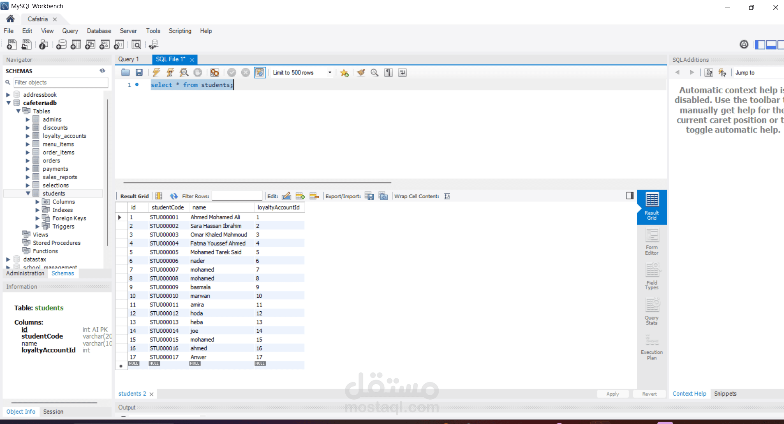
Task: Refresh the schemas list
Action: 102,71
